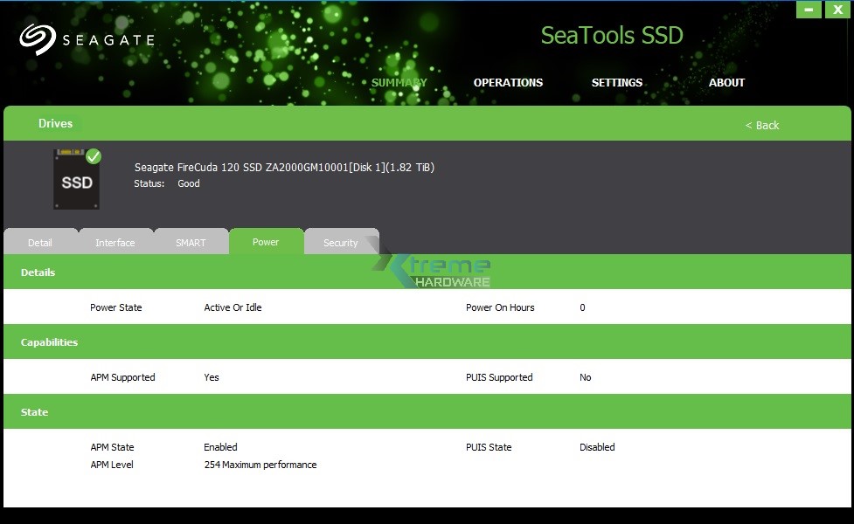The width and height of the screenshot is (854, 524).
Task: Open the SETTINGS page
Action: [x=616, y=82]
